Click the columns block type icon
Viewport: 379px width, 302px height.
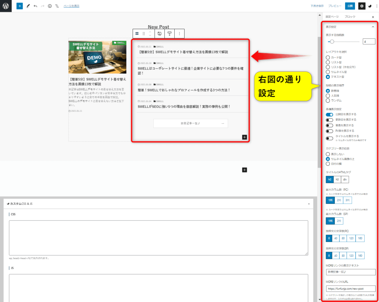coord(137,34)
